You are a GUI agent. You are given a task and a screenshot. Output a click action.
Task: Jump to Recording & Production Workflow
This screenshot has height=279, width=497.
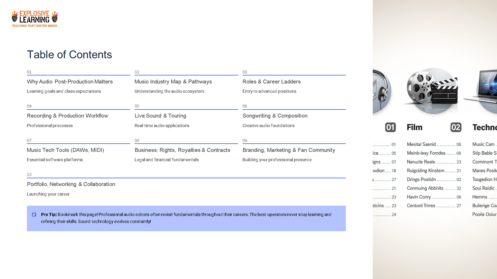(67, 116)
